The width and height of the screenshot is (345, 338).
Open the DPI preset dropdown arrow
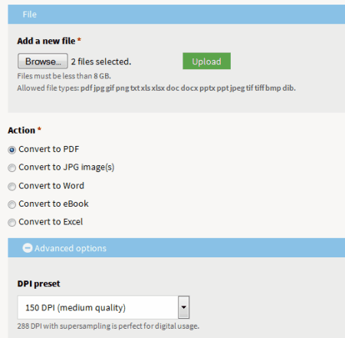183,307
